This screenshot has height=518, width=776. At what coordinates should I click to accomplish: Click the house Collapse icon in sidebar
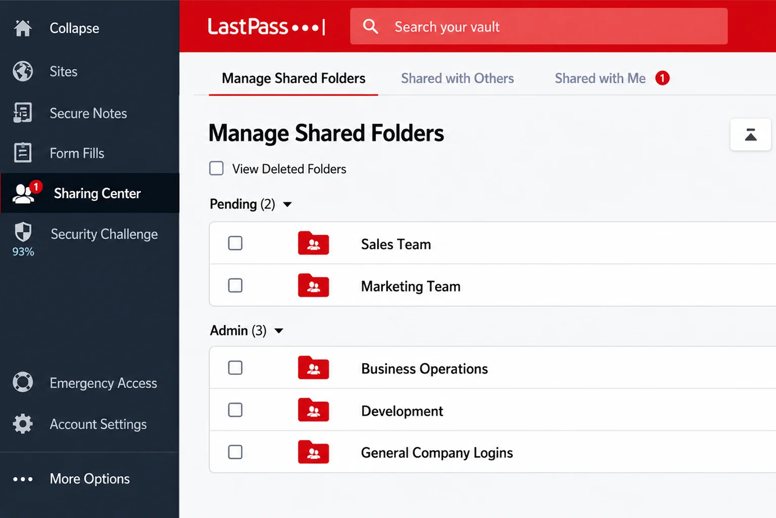(x=23, y=28)
